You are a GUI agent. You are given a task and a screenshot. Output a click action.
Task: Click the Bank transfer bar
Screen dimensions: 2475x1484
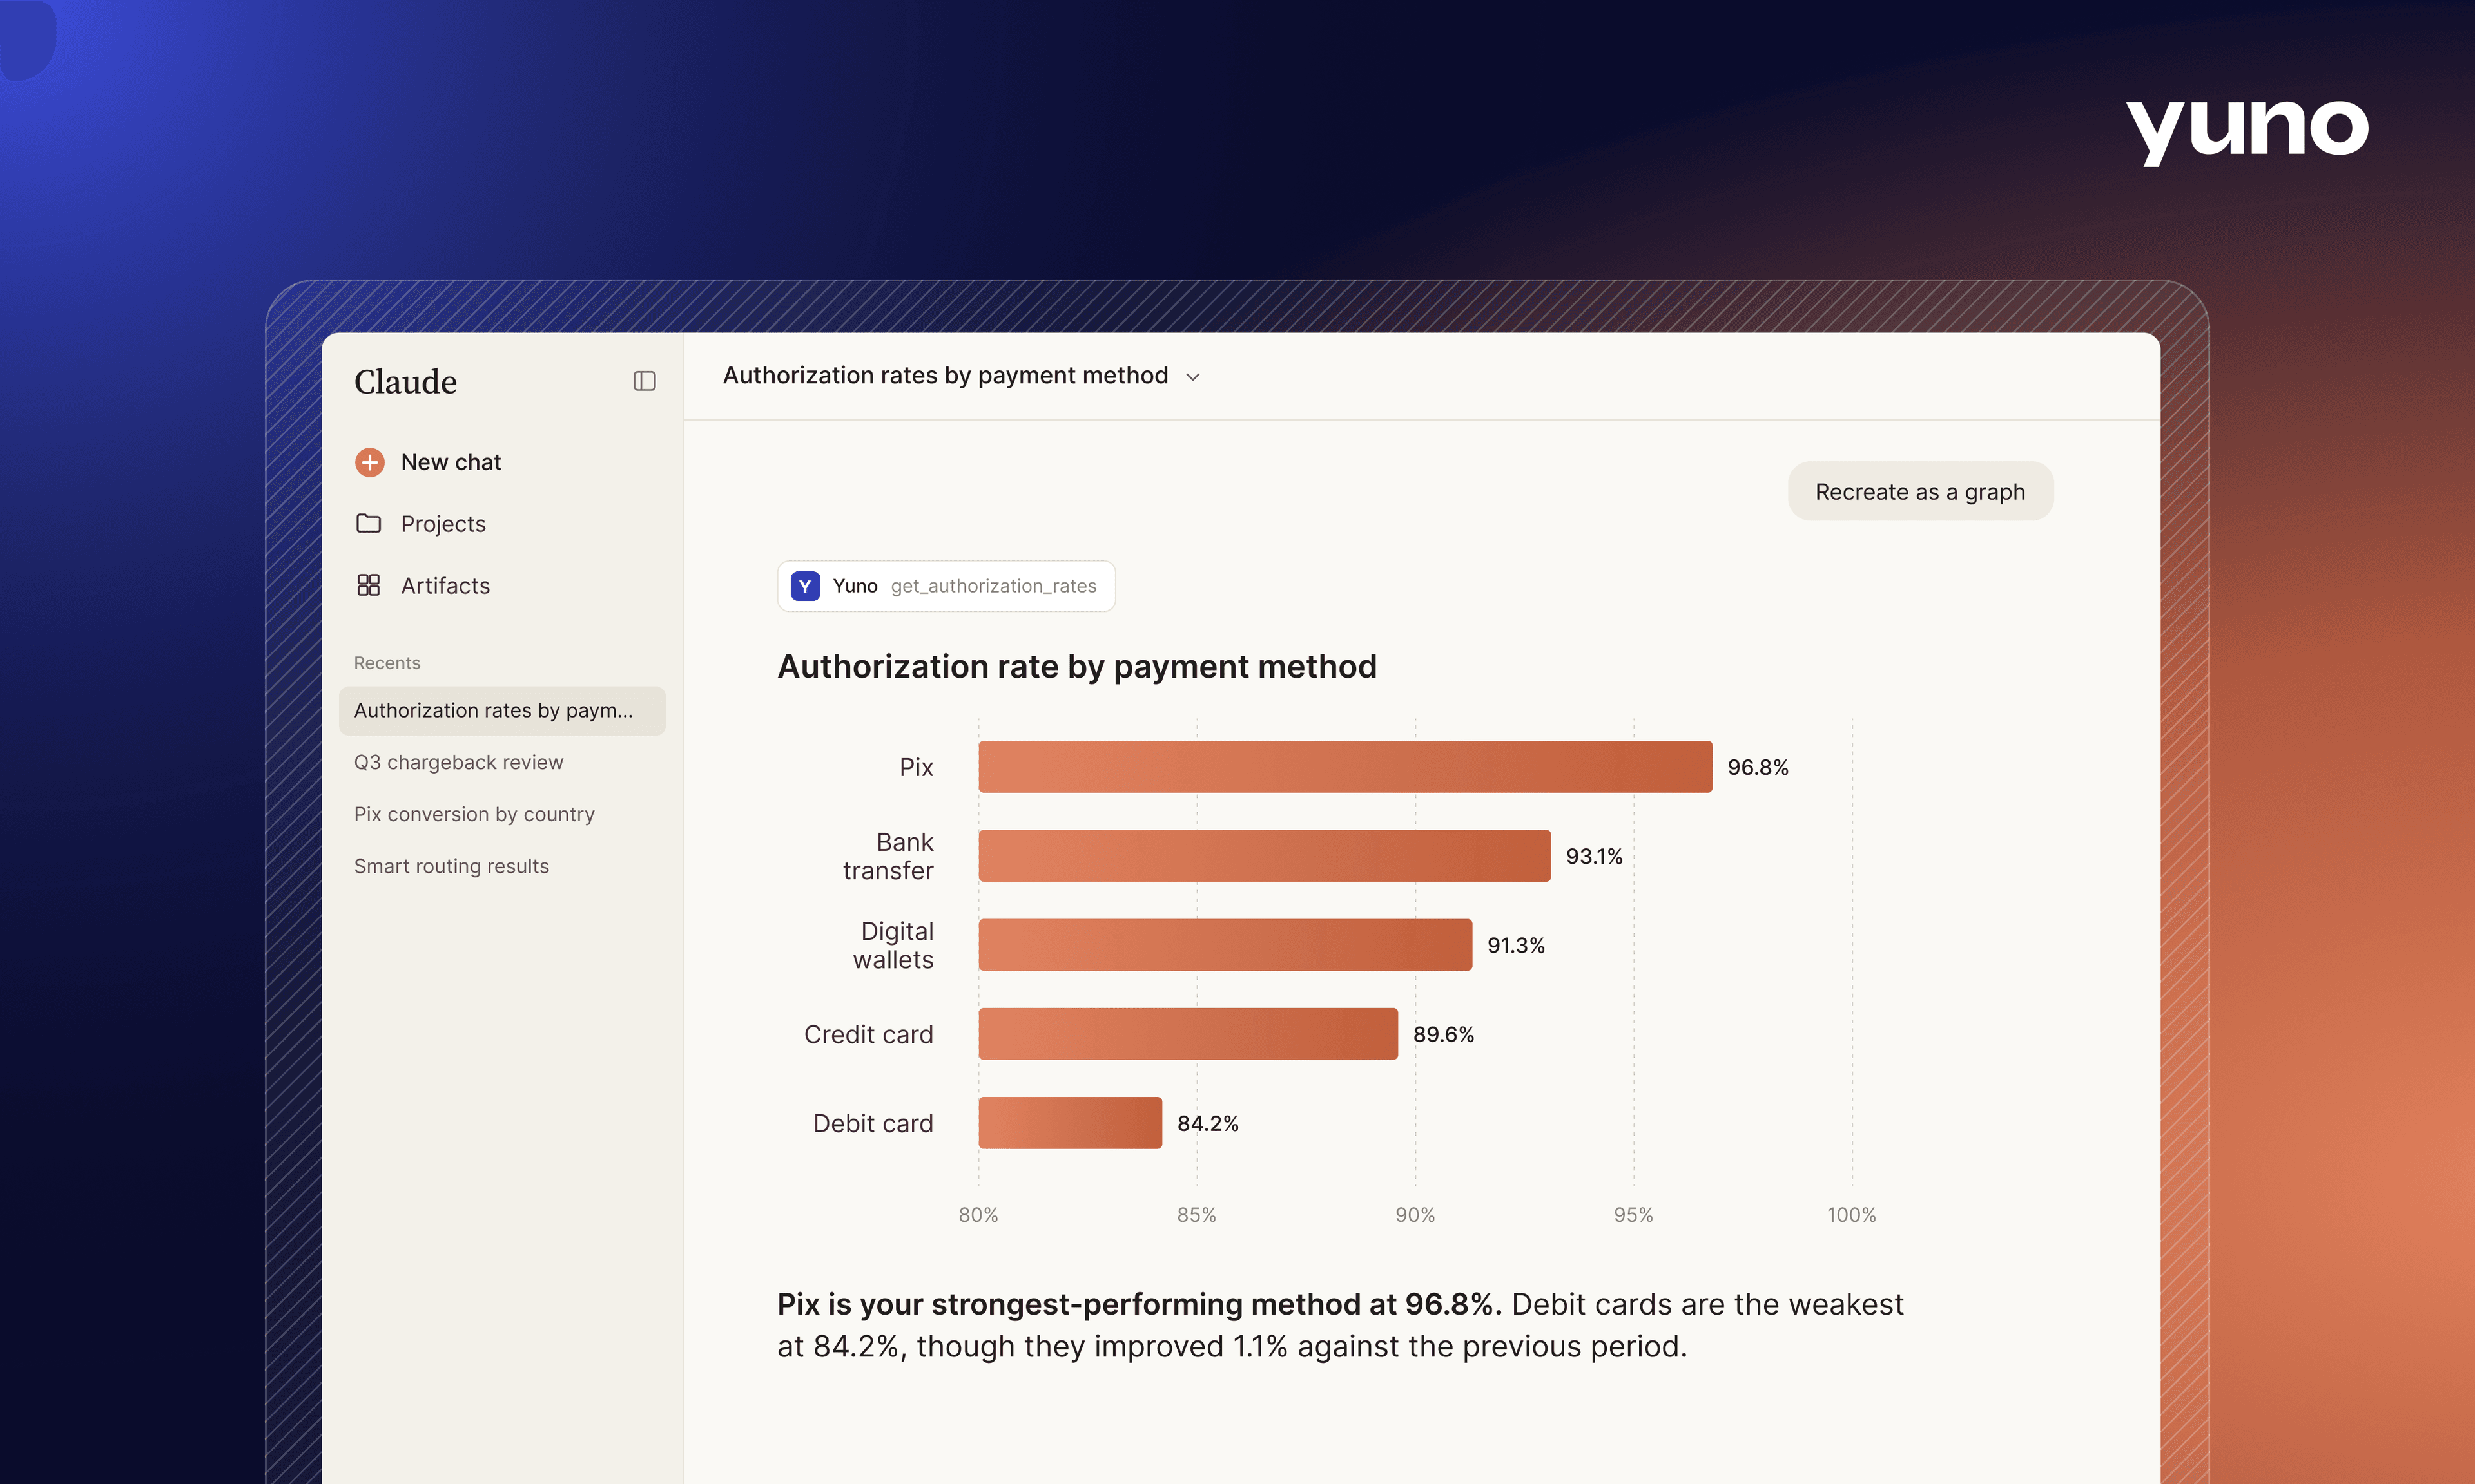pyautogui.click(x=1265, y=856)
